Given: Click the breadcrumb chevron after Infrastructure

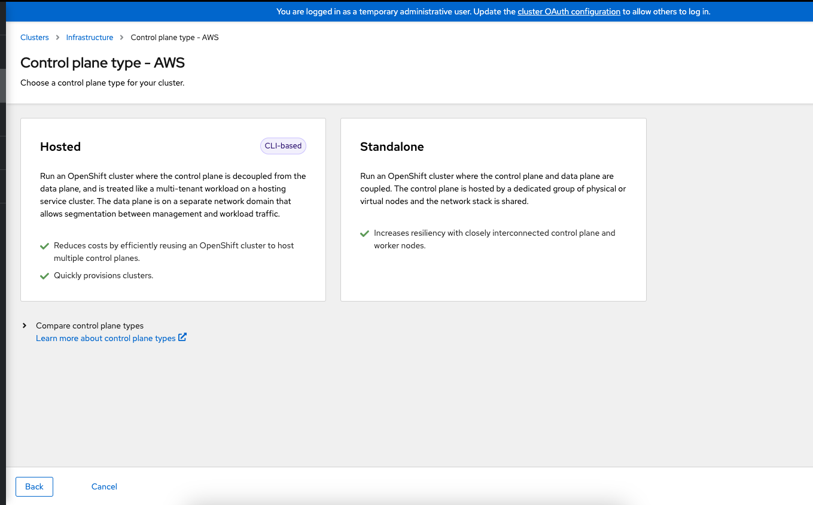Looking at the screenshot, I should click(x=122, y=37).
